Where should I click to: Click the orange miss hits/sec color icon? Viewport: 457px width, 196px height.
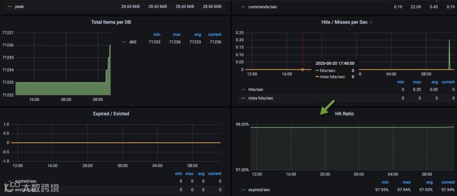(x=243, y=98)
